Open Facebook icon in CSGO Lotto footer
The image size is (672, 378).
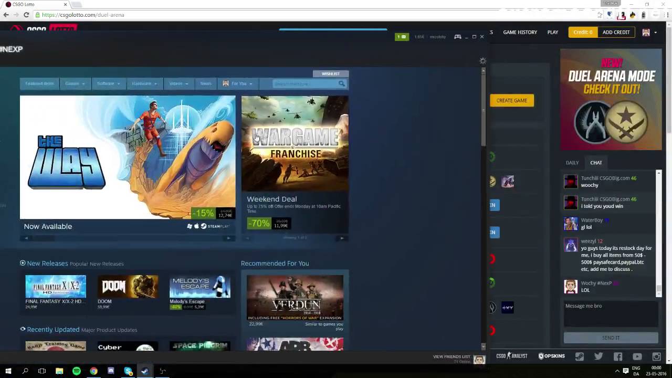tap(618, 356)
